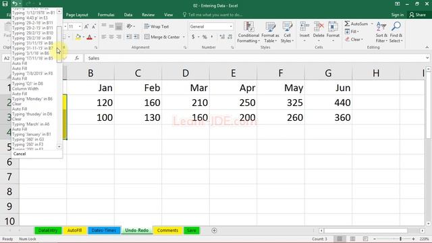Screen dimensions: 432x243
Task: Click the Save icon in Quick Access
Action: click(5, 3)
